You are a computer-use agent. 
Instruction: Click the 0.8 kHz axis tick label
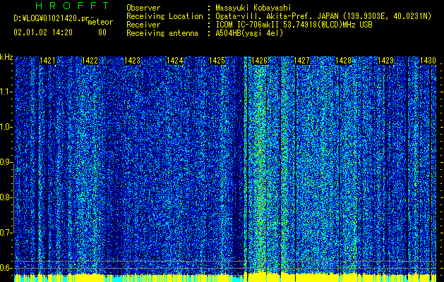(6, 197)
